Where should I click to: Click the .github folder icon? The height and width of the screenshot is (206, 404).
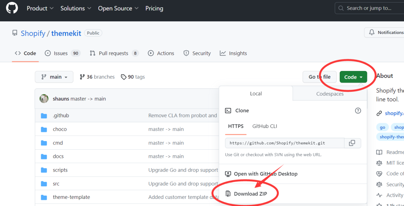(x=44, y=116)
